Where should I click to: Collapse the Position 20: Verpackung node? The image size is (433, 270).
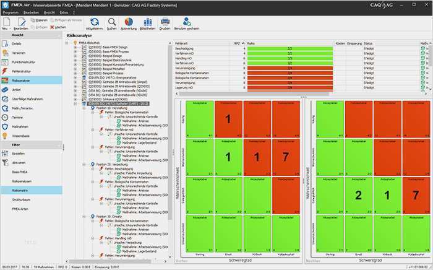(x=84, y=165)
